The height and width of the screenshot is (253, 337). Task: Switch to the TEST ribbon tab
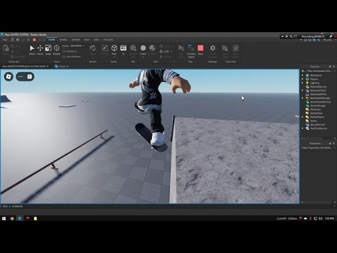click(x=86, y=40)
